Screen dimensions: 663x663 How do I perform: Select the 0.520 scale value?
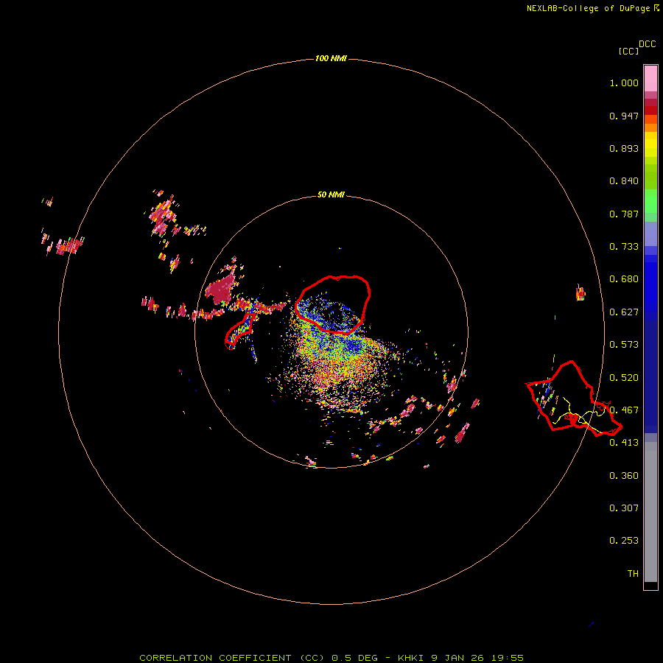point(624,378)
